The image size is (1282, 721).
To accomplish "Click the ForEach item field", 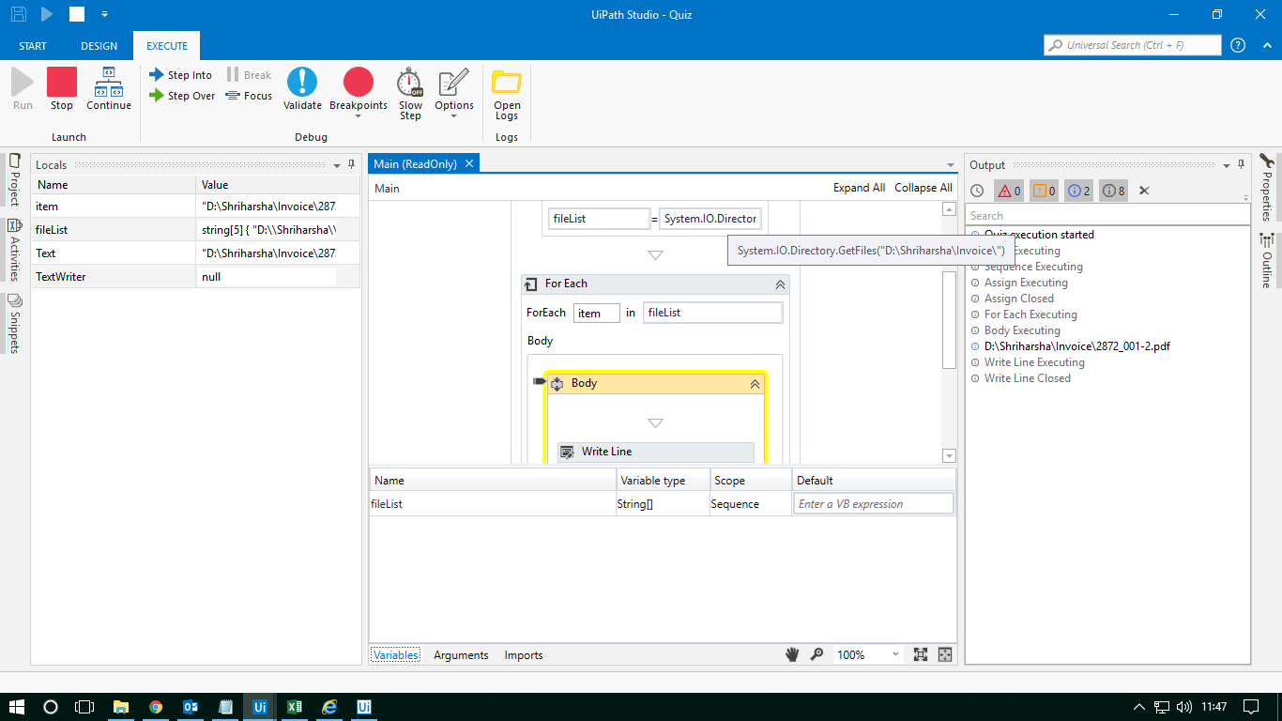I will (x=597, y=313).
